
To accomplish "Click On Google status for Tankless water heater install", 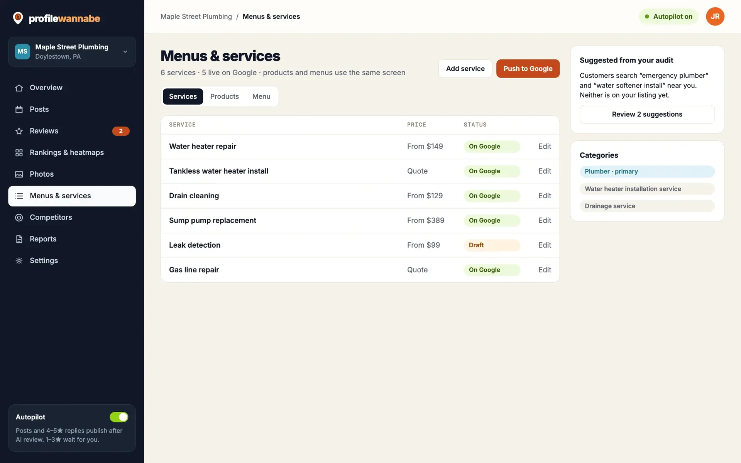I will [x=492, y=171].
